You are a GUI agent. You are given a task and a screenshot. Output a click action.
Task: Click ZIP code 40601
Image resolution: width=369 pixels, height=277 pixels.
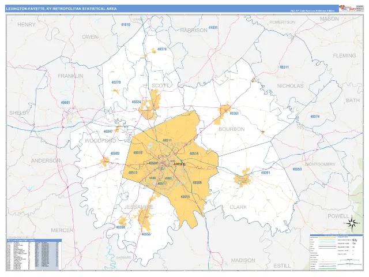(x=65, y=103)
